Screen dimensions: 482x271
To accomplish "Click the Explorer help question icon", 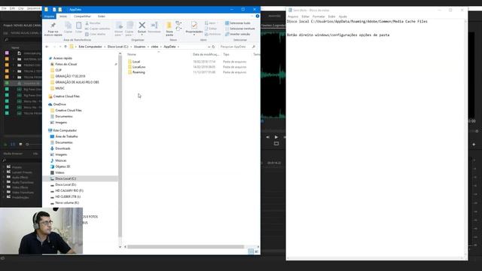I will [258, 16].
